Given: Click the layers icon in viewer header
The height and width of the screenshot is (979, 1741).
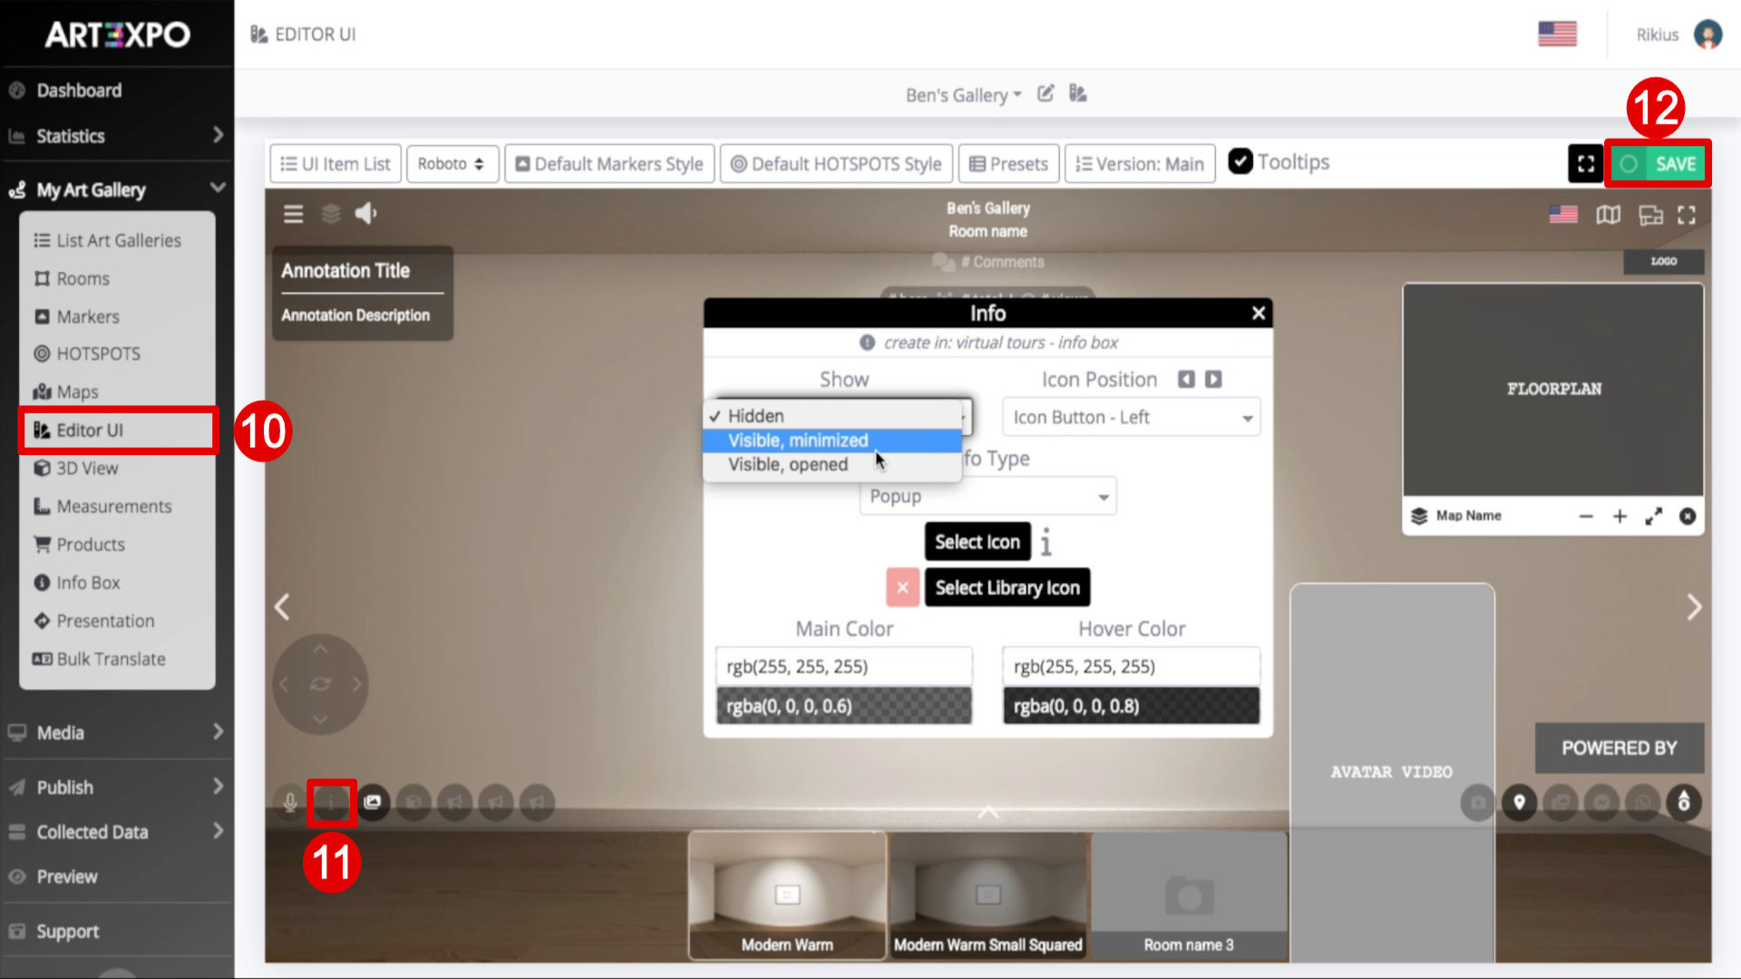Looking at the screenshot, I should pyautogui.click(x=331, y=214).
